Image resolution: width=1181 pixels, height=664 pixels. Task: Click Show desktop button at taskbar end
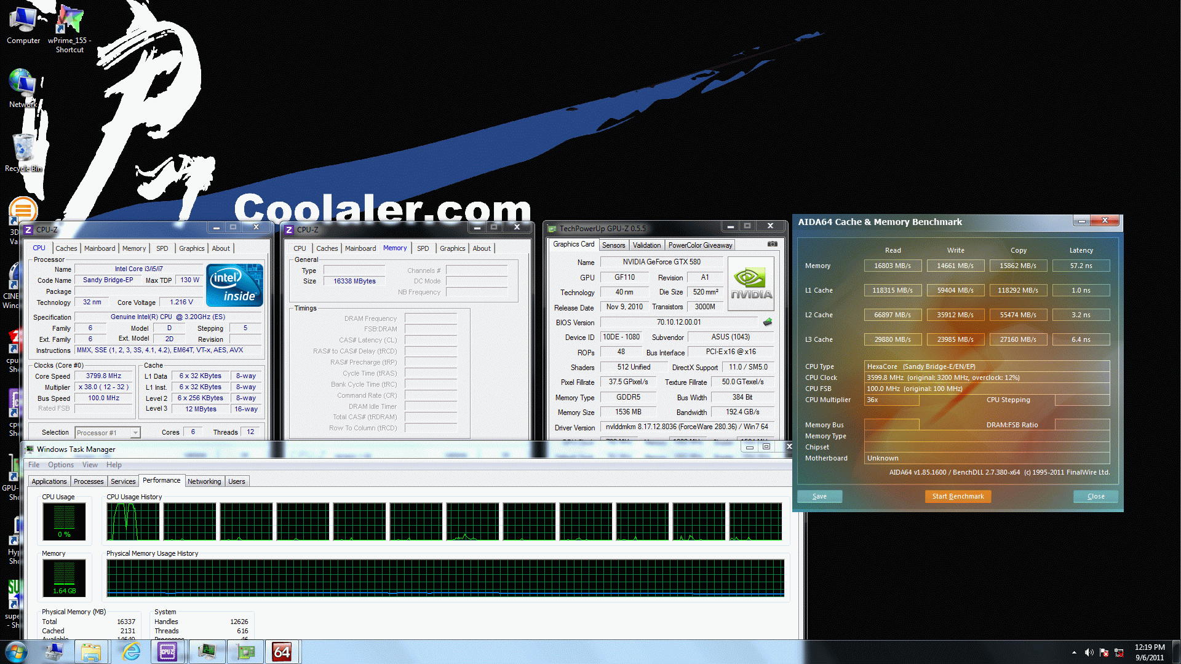tap(1176, 652)
